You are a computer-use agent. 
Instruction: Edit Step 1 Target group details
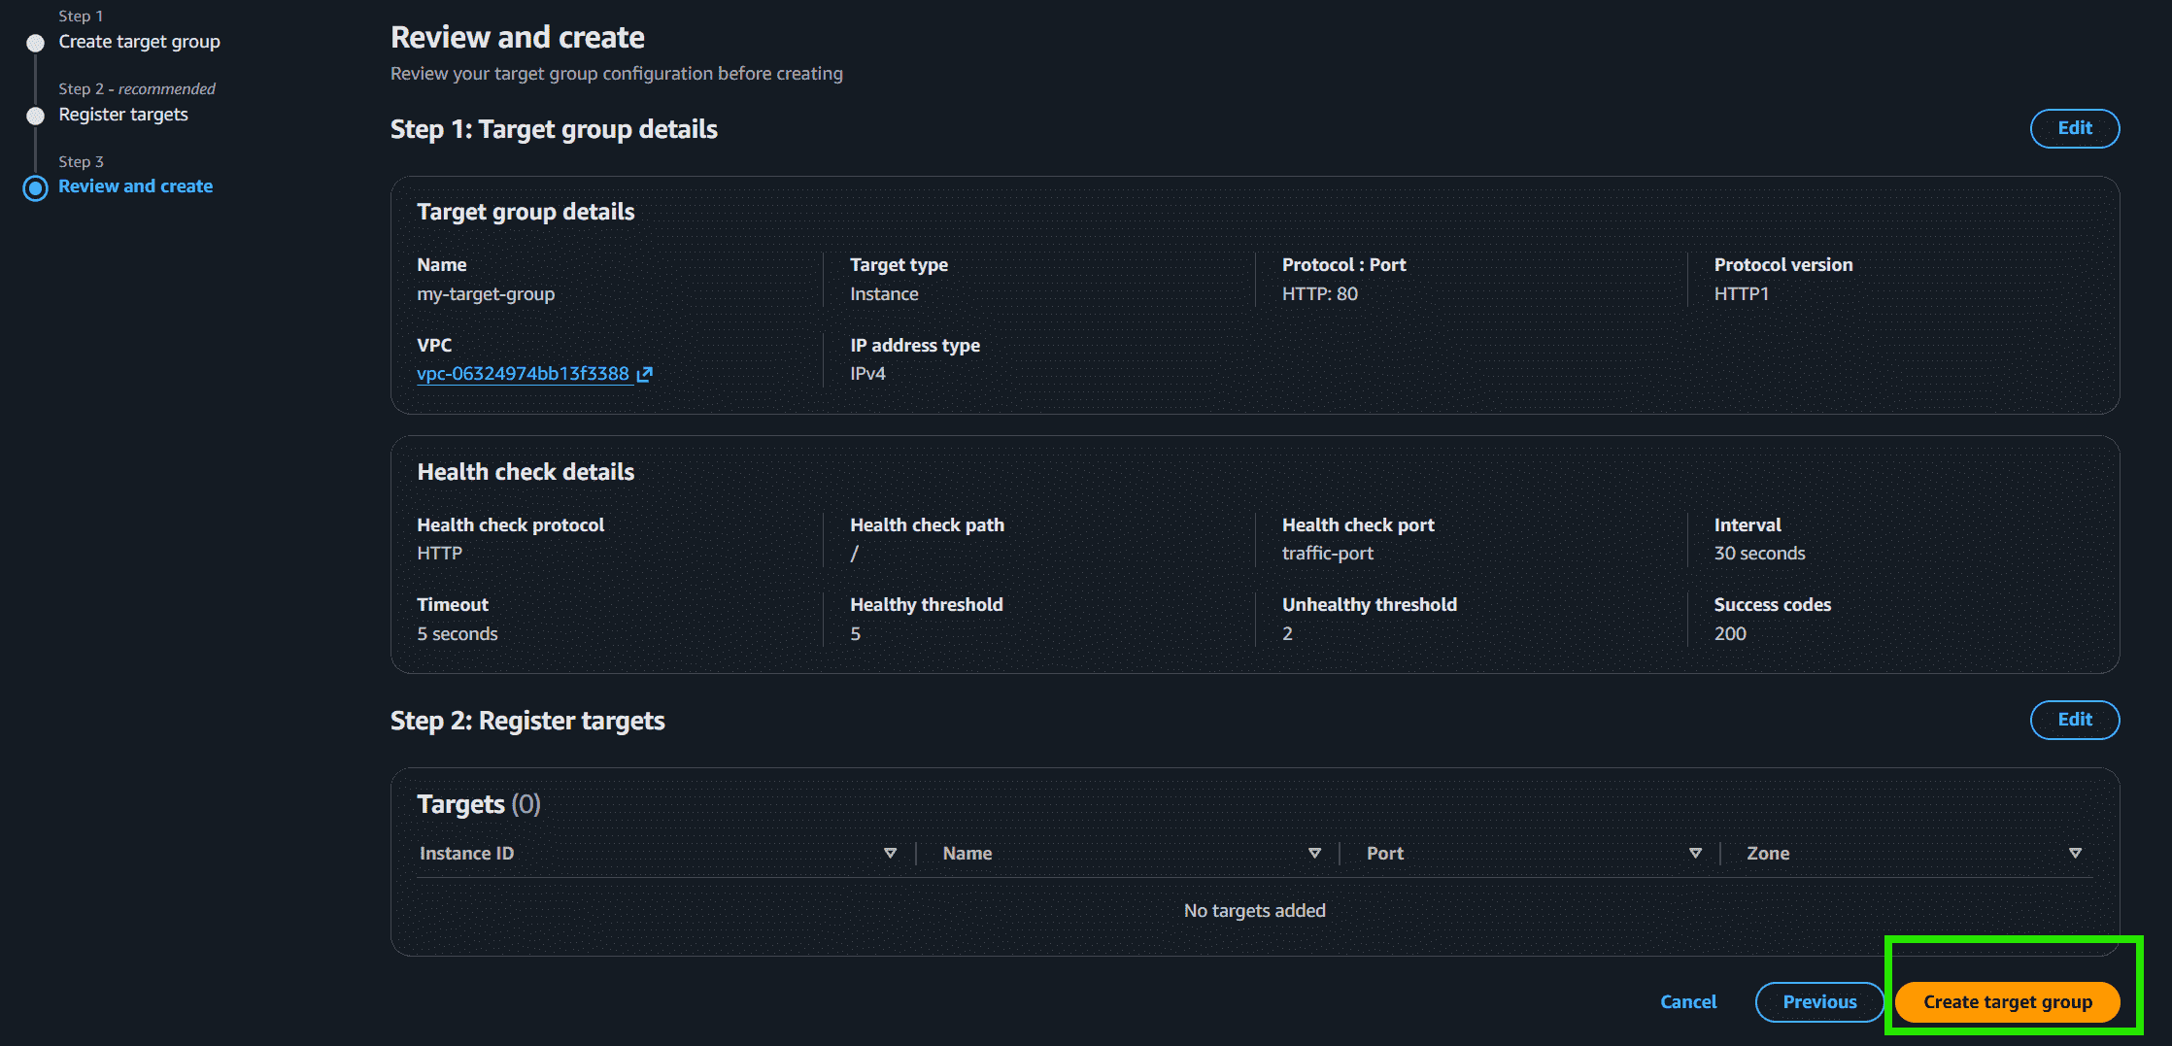tap(2075, 128)
